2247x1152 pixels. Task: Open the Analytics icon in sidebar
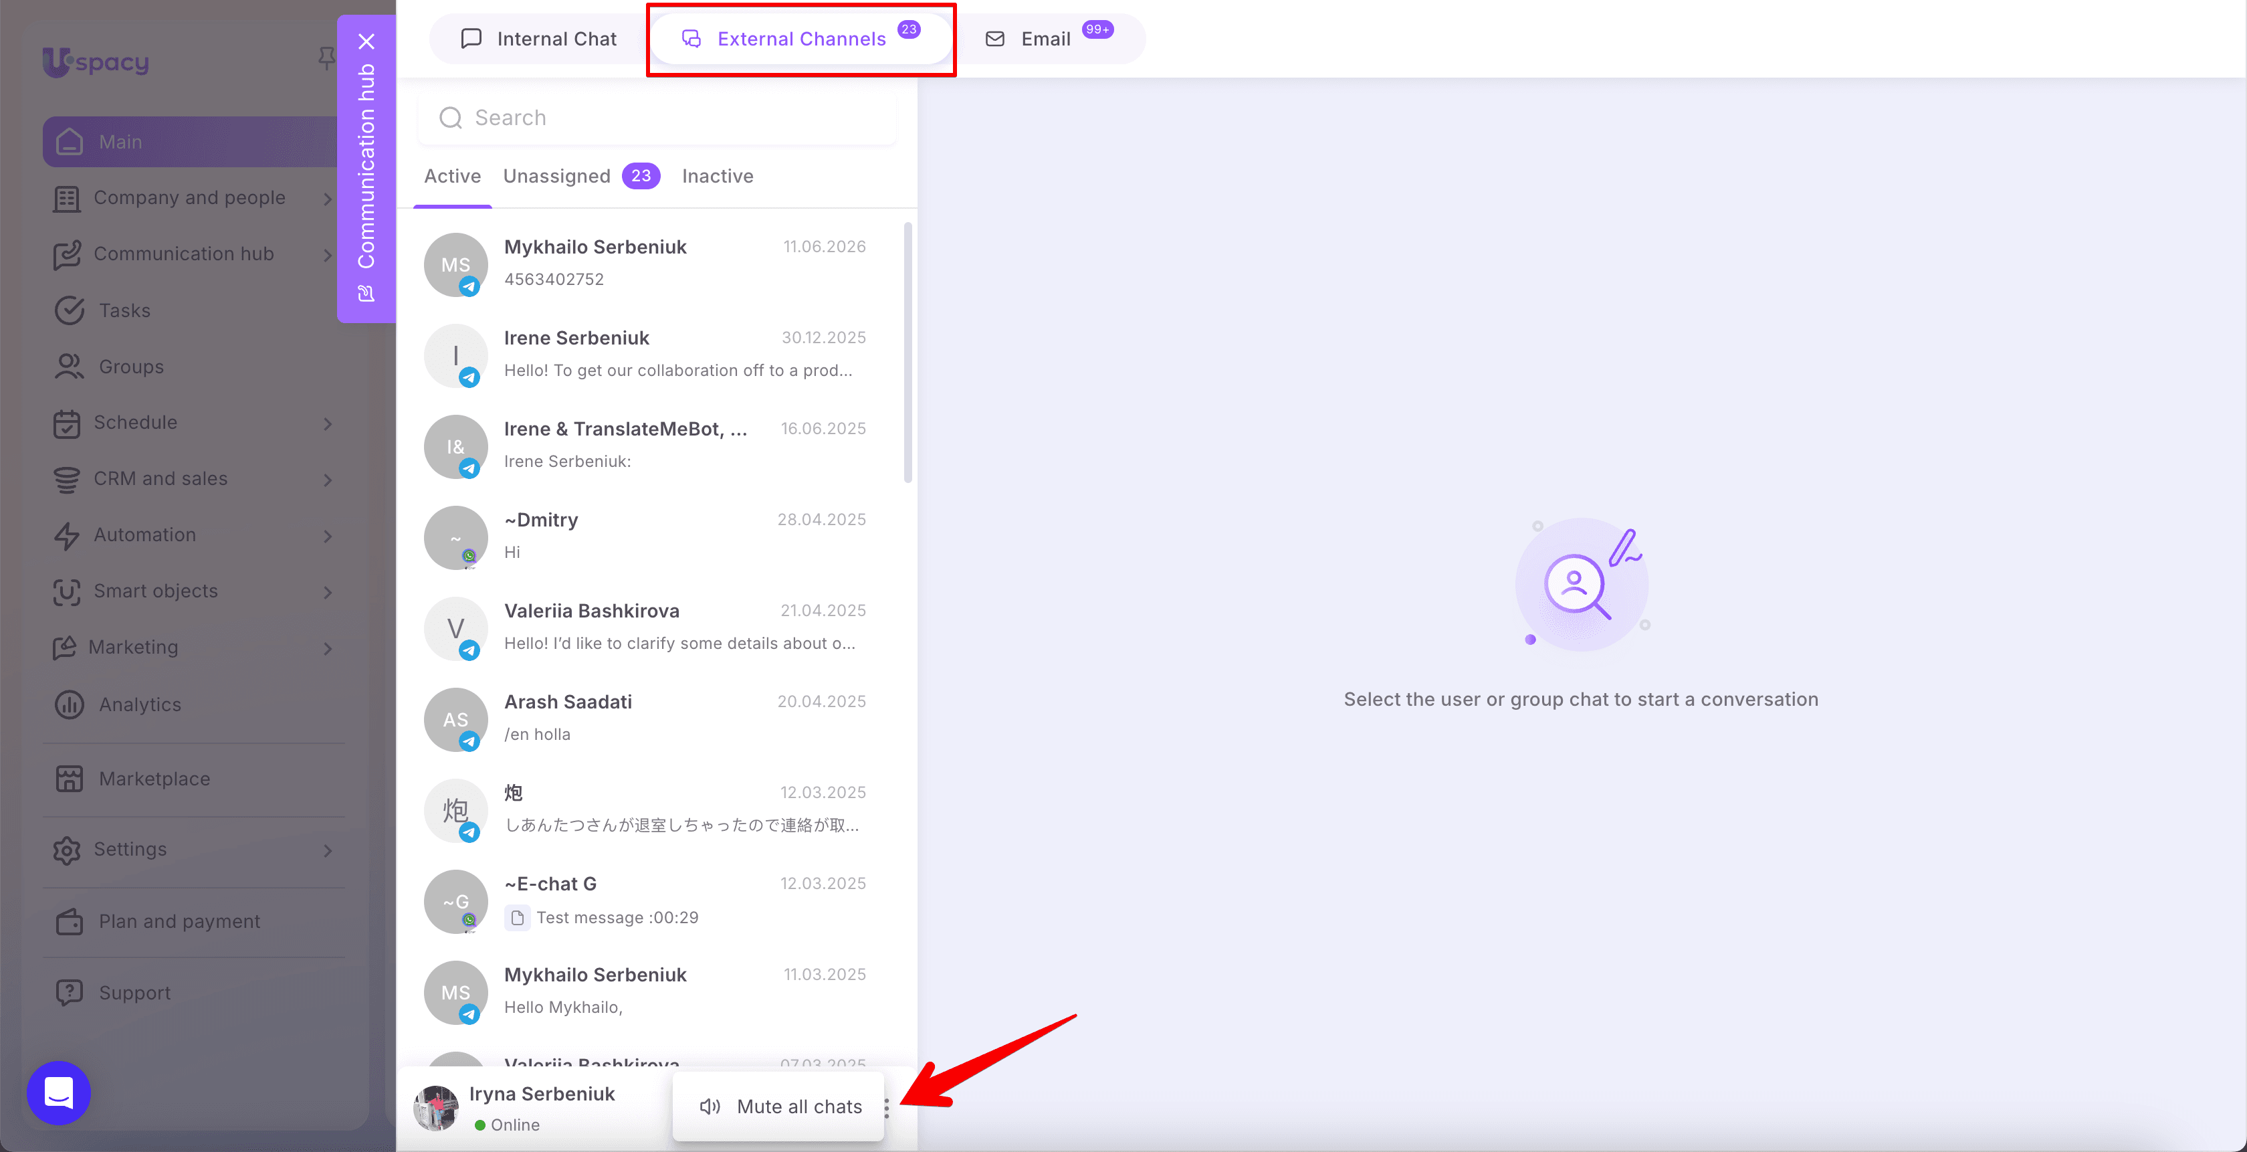click(x=69, y=704)
